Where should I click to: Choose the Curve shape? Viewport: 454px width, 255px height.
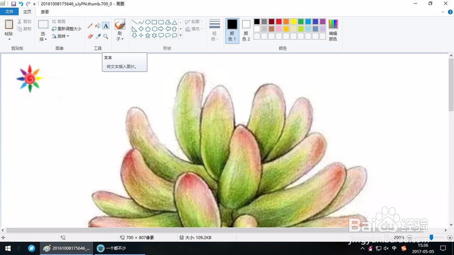pyautogui.click(x=141, y=22)
